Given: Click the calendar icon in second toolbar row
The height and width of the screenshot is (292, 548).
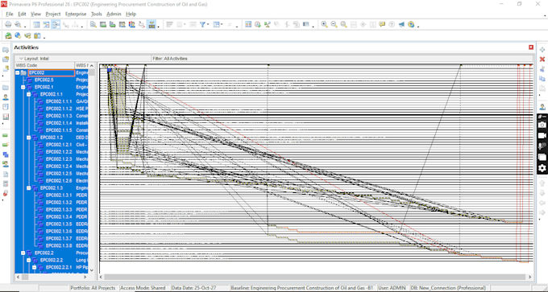Looking at the screenshot, I should pyautogui.click(x=37, y=35).
